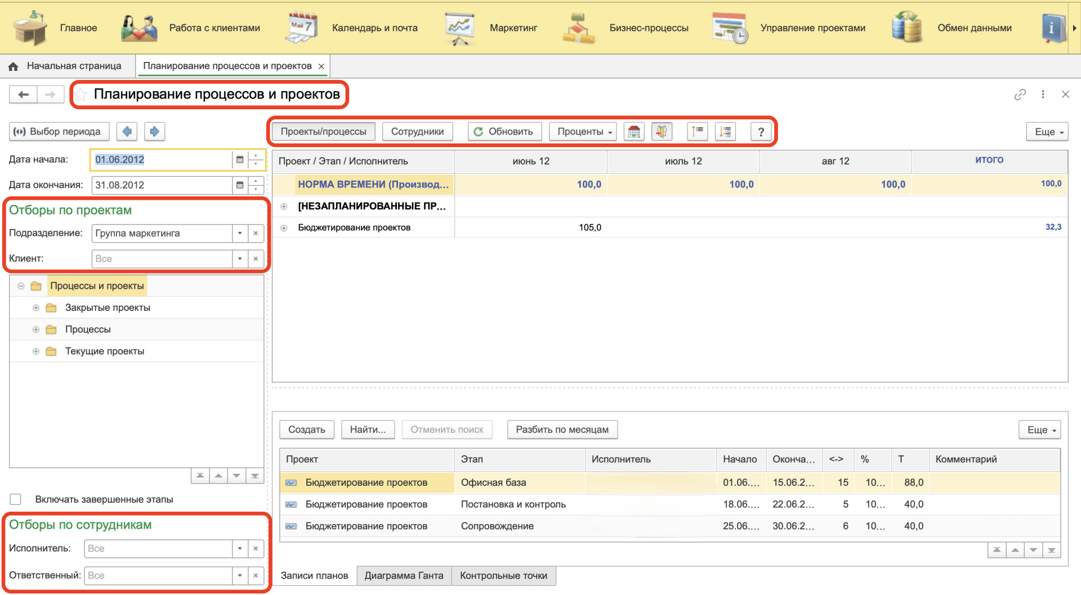Viewport: 1081px width, 595px height.
Task: Open the Подразделение dropdown list
Action: tap(240, 234)
